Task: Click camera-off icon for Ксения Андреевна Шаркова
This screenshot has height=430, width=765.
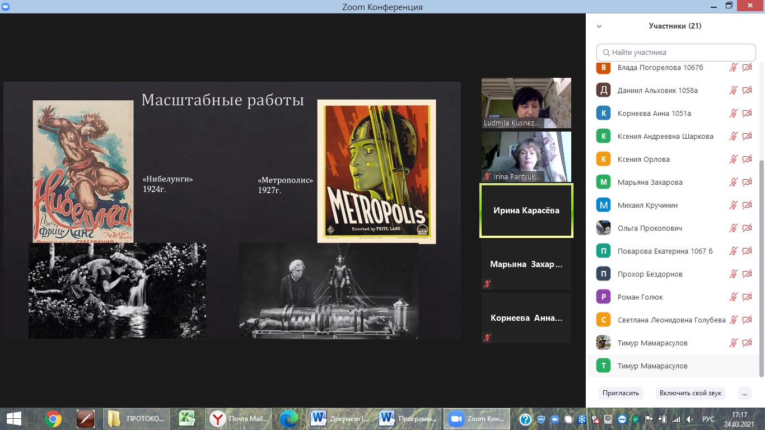Action: 747,136
